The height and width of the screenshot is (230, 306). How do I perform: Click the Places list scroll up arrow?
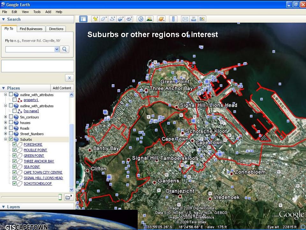coord(71,95)
